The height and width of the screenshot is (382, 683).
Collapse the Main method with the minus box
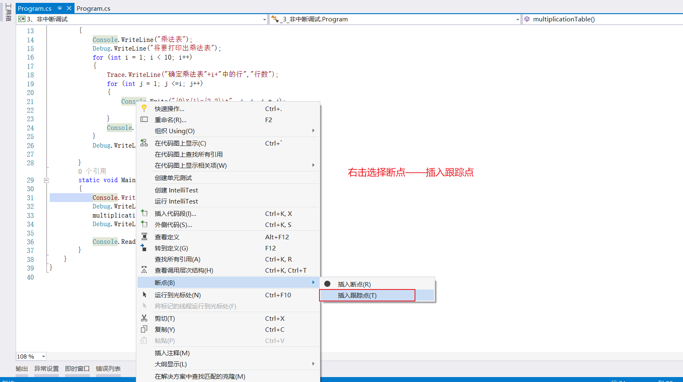coord(46,180)
